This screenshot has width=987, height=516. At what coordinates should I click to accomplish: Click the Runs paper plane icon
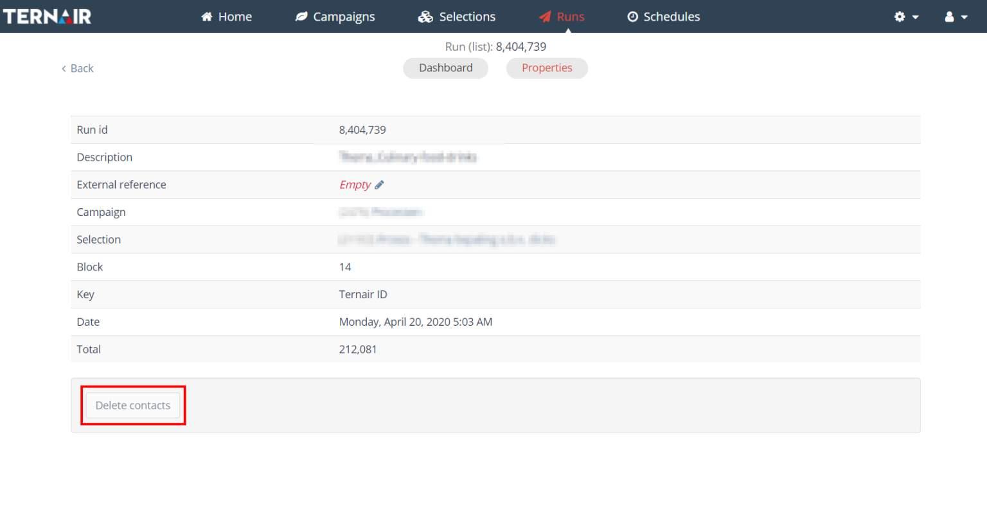click(x=545, y=17)
